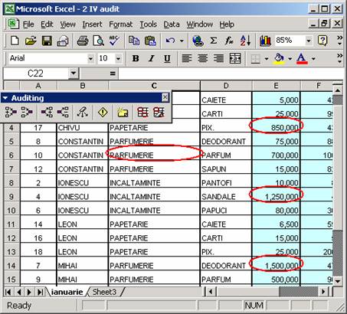This screenshot has width=347, height=314.
Task: Toggle Italic formatting button
Action: pos(152,59)
